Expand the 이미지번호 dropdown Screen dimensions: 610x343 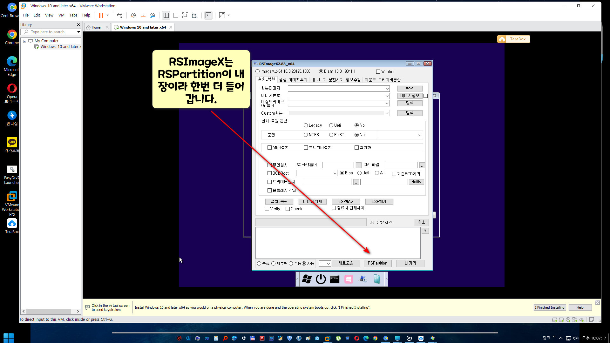coord(387,96)
